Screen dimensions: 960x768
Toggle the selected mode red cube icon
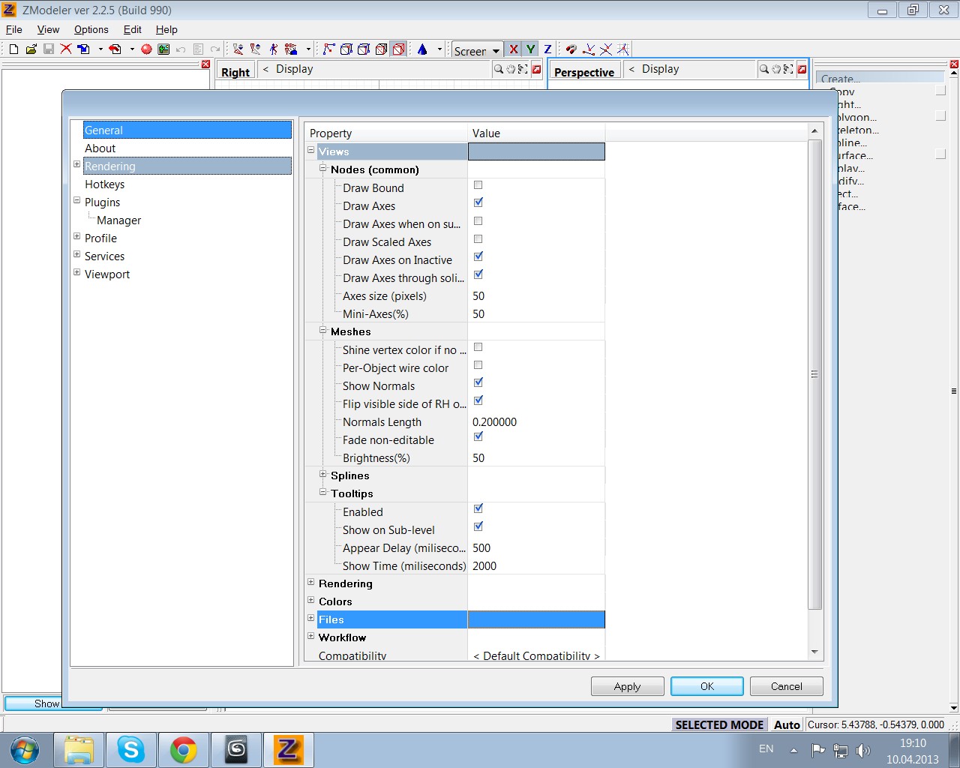click(398, 49)
